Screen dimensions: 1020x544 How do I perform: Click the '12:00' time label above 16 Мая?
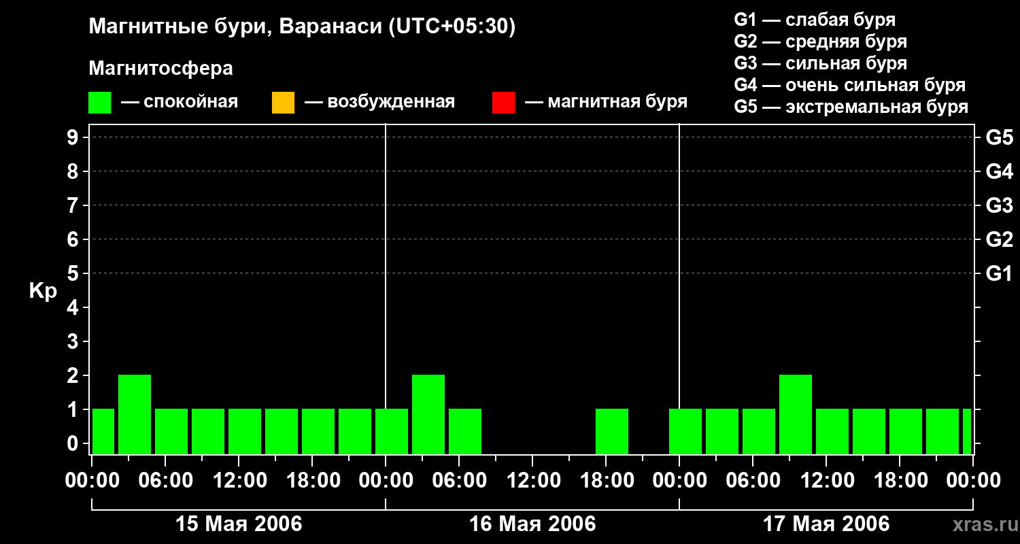coord(532,481)
